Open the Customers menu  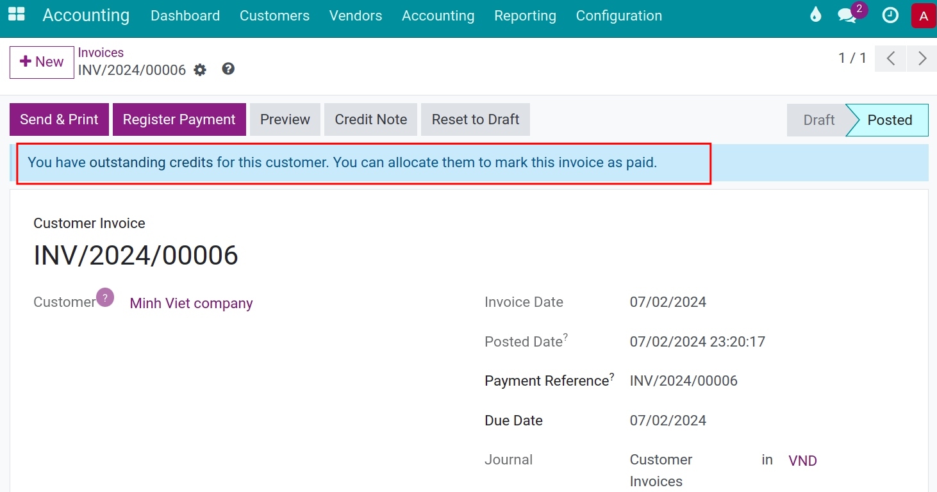274,15
